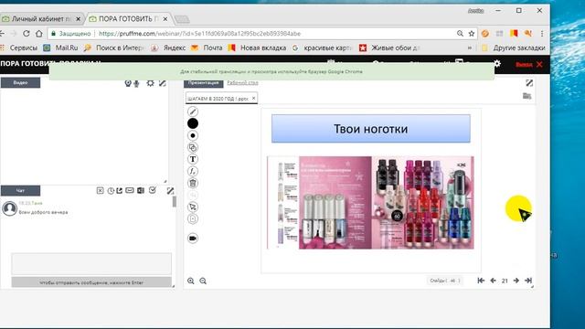Choose the brush thickness dot tool

pyautogui.click(x=193, y=135)
